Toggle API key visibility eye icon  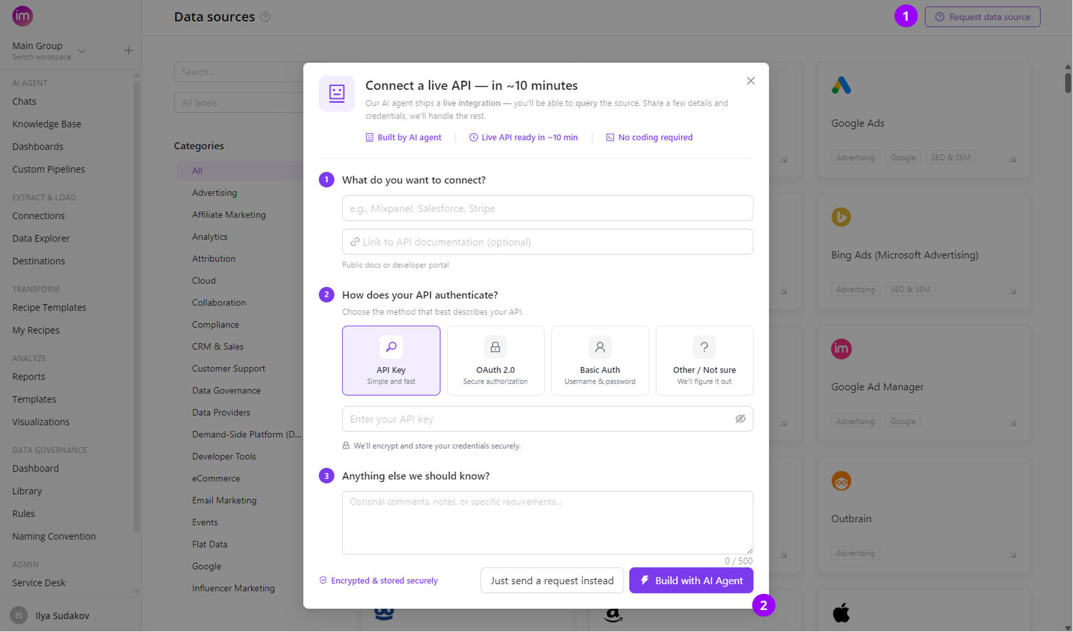[x=741, y=419]
